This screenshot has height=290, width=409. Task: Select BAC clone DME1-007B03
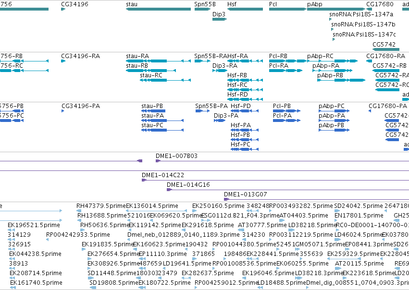(x=176, y=156)
